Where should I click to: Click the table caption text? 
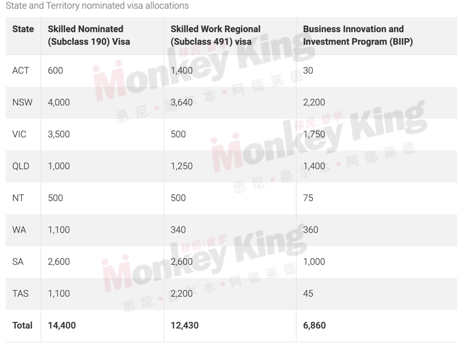[x=97, y=6]
